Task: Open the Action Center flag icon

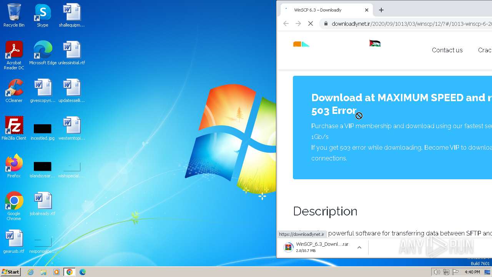Action: [455, 272]
